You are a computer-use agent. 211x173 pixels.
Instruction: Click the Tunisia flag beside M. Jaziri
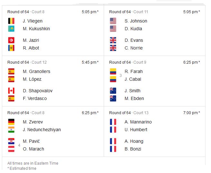click(11, 40)
